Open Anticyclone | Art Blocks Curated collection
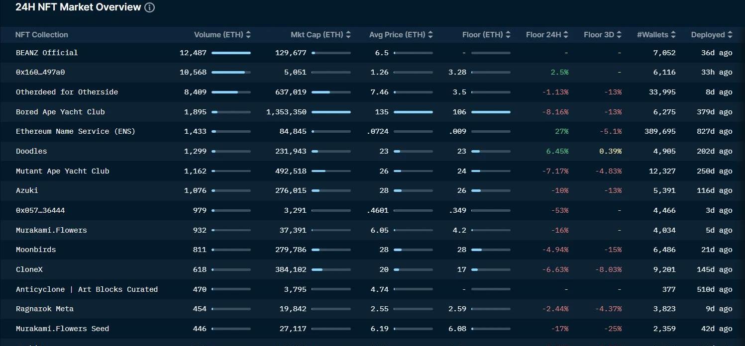This screenshot has height=346, width=745. 87,289
